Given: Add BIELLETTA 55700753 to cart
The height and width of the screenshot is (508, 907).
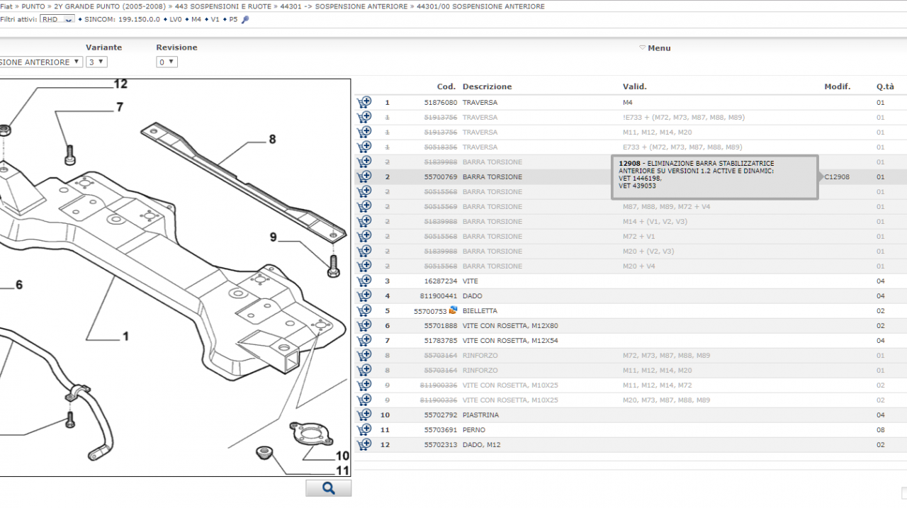Looking at the screenshot, I should pos(364,310).
